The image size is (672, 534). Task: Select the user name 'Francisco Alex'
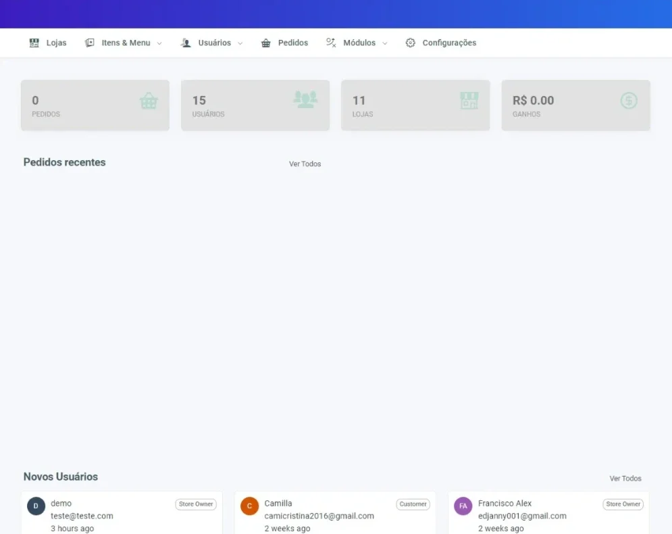point(505,503)
